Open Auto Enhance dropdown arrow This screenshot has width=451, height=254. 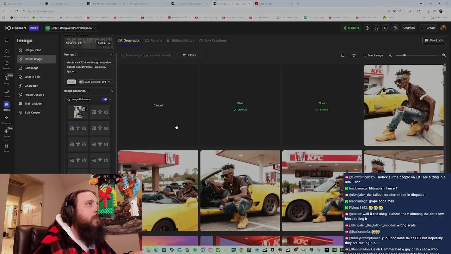pyautogui.click(x=109, y=82)
